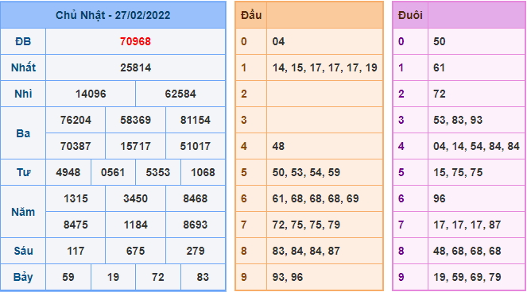
Task: Select fourth prize number 5353
Action: [158, 172]
